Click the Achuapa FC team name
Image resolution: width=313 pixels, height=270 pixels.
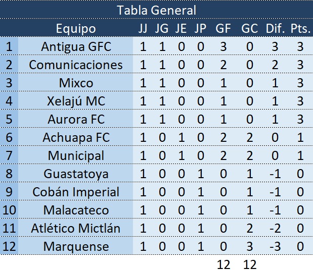76,137
